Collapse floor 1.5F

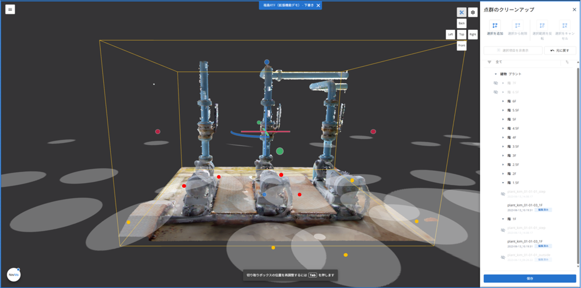pyautogui.click(x=503, y=183)
